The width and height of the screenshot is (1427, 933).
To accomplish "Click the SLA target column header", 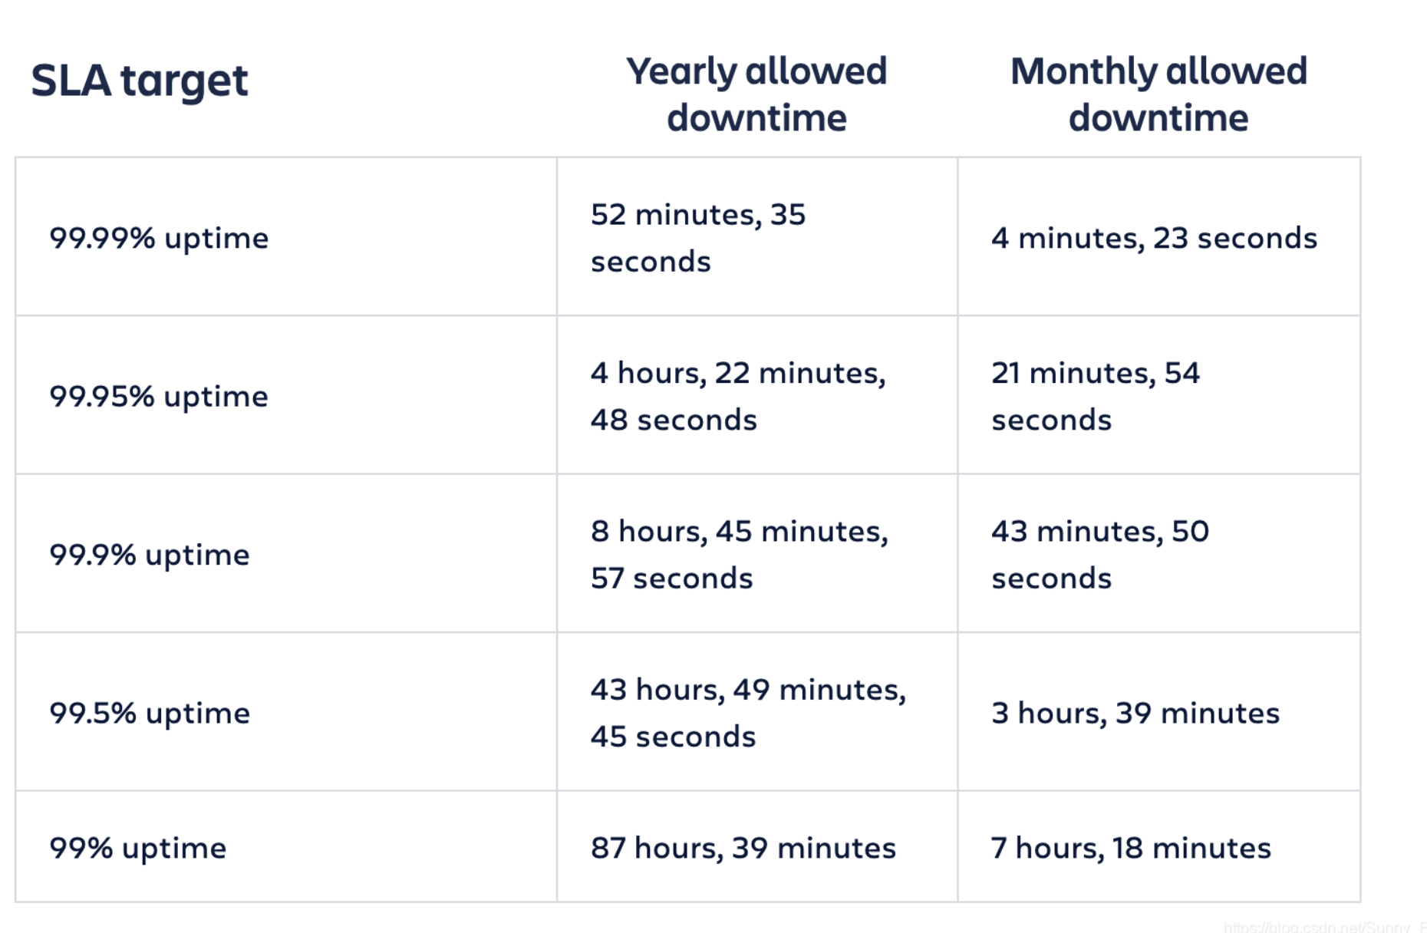I will (140, 81).
